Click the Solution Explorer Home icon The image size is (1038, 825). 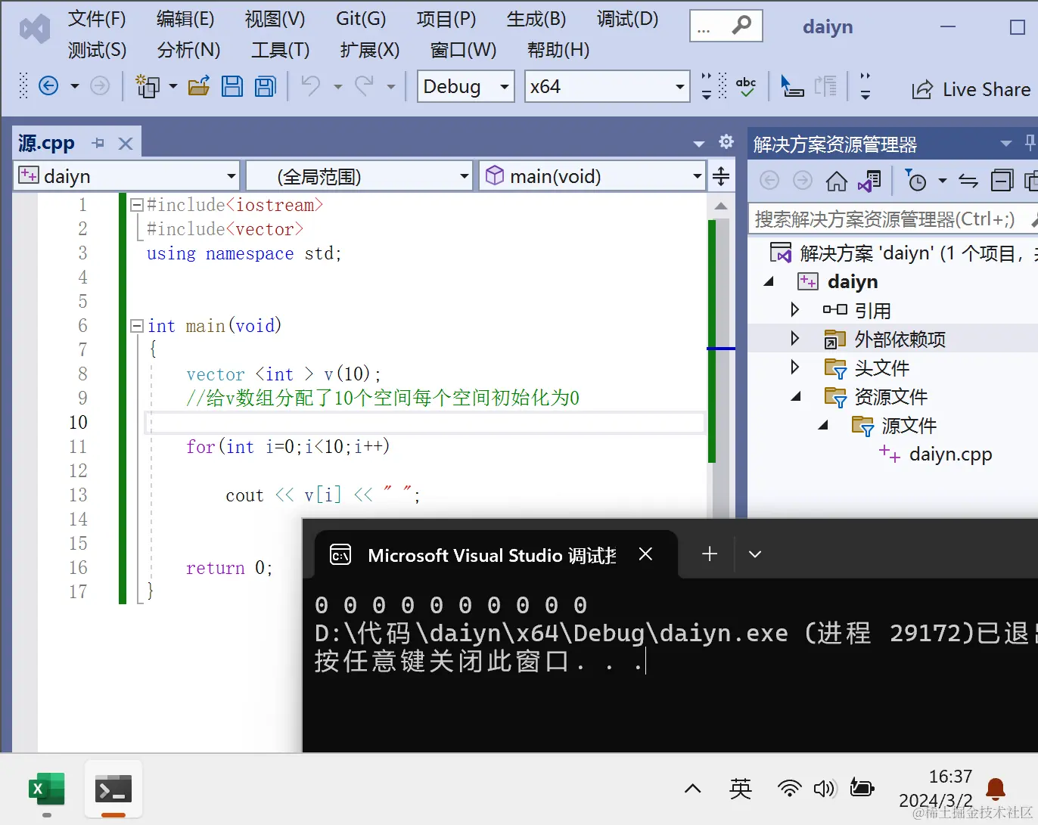pos(836,181)
